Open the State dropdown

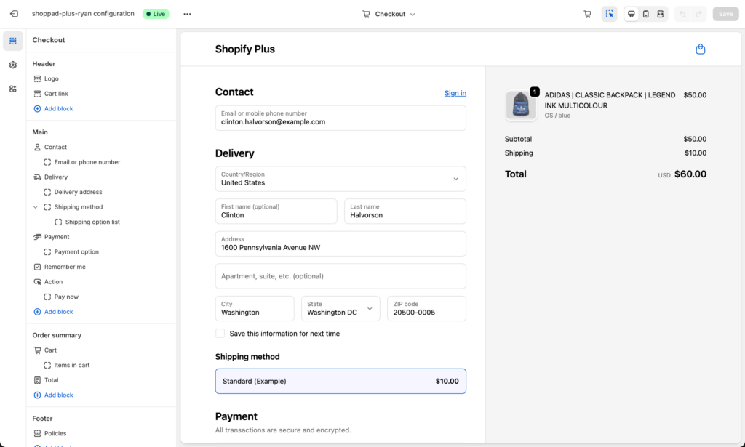340,308
